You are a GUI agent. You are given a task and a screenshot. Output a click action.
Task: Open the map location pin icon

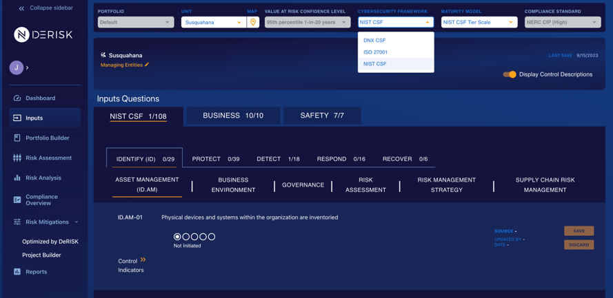[x=253, y=22]
